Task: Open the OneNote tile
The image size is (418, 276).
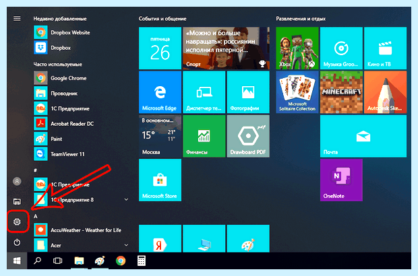Action: click(341, 180)
